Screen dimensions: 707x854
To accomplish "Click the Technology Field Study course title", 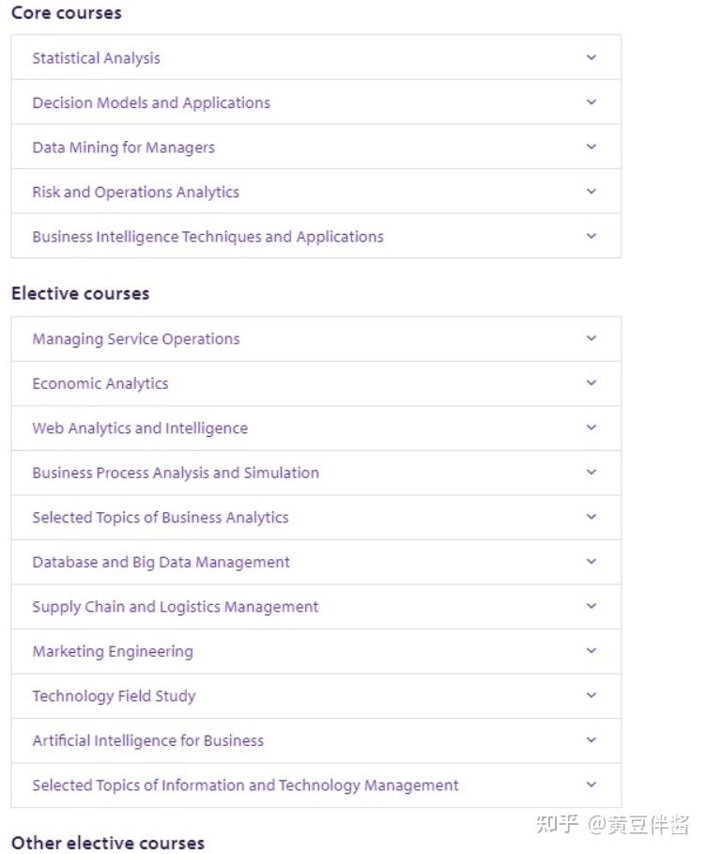I will point(114,696).
